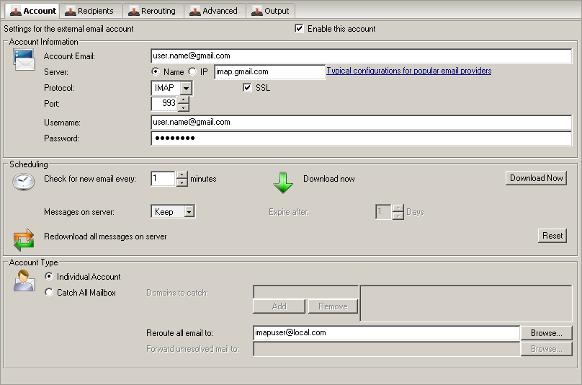This screenshot has height=385, width=582.
Task: Switch to the Recipients tab
Action: [x=90, y=11]
